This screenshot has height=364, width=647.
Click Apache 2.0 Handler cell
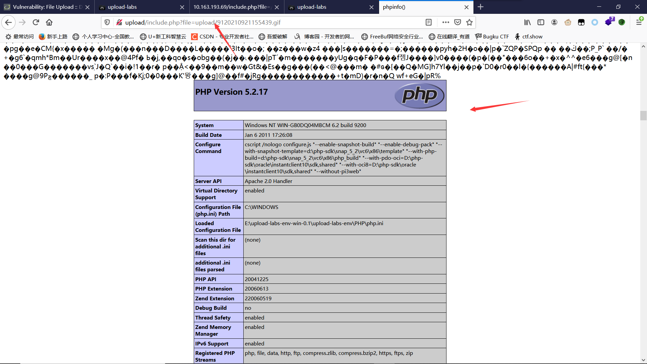coord(345,181)
